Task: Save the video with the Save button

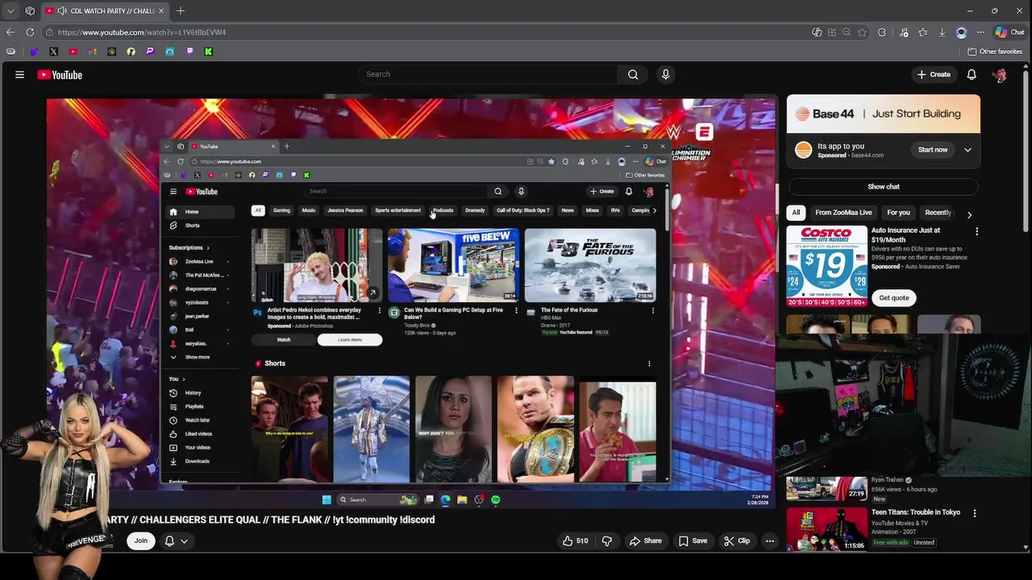Action: click(693, 541)
